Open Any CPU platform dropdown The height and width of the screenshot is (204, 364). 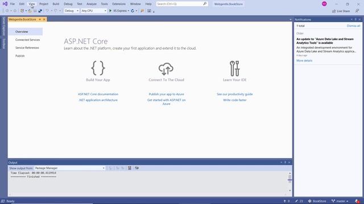click(94, 11)
